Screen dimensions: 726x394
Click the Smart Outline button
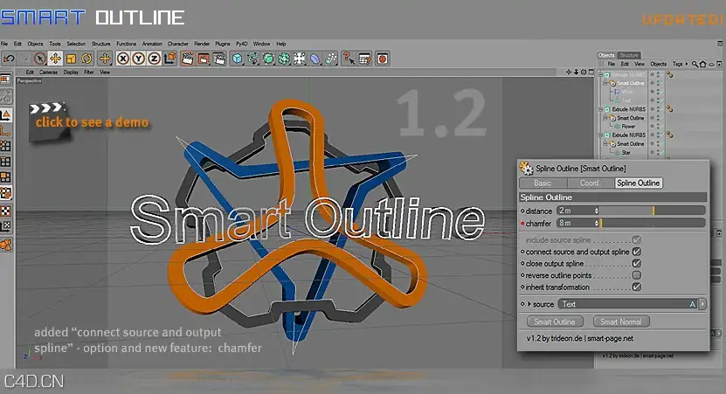[x=555, y=321]
